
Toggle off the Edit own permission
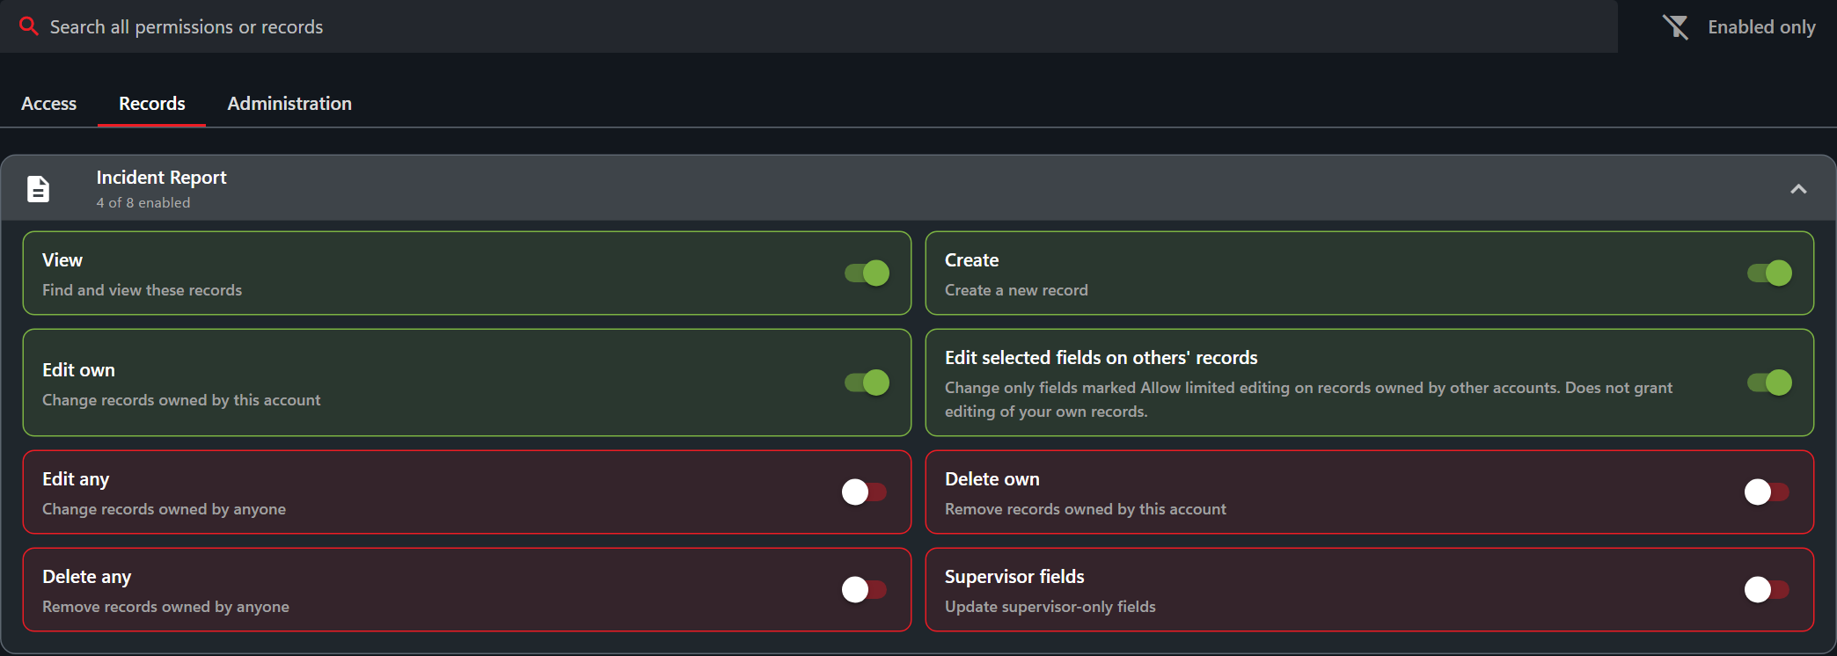(867, 383)
